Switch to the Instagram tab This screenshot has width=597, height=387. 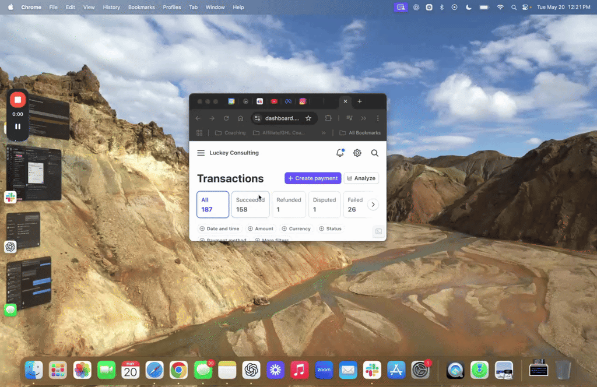pyautogui.click(x=303, y=101)
